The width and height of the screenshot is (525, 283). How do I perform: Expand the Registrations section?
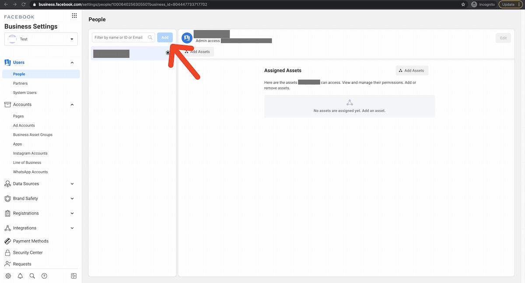(x=72, y=214)
